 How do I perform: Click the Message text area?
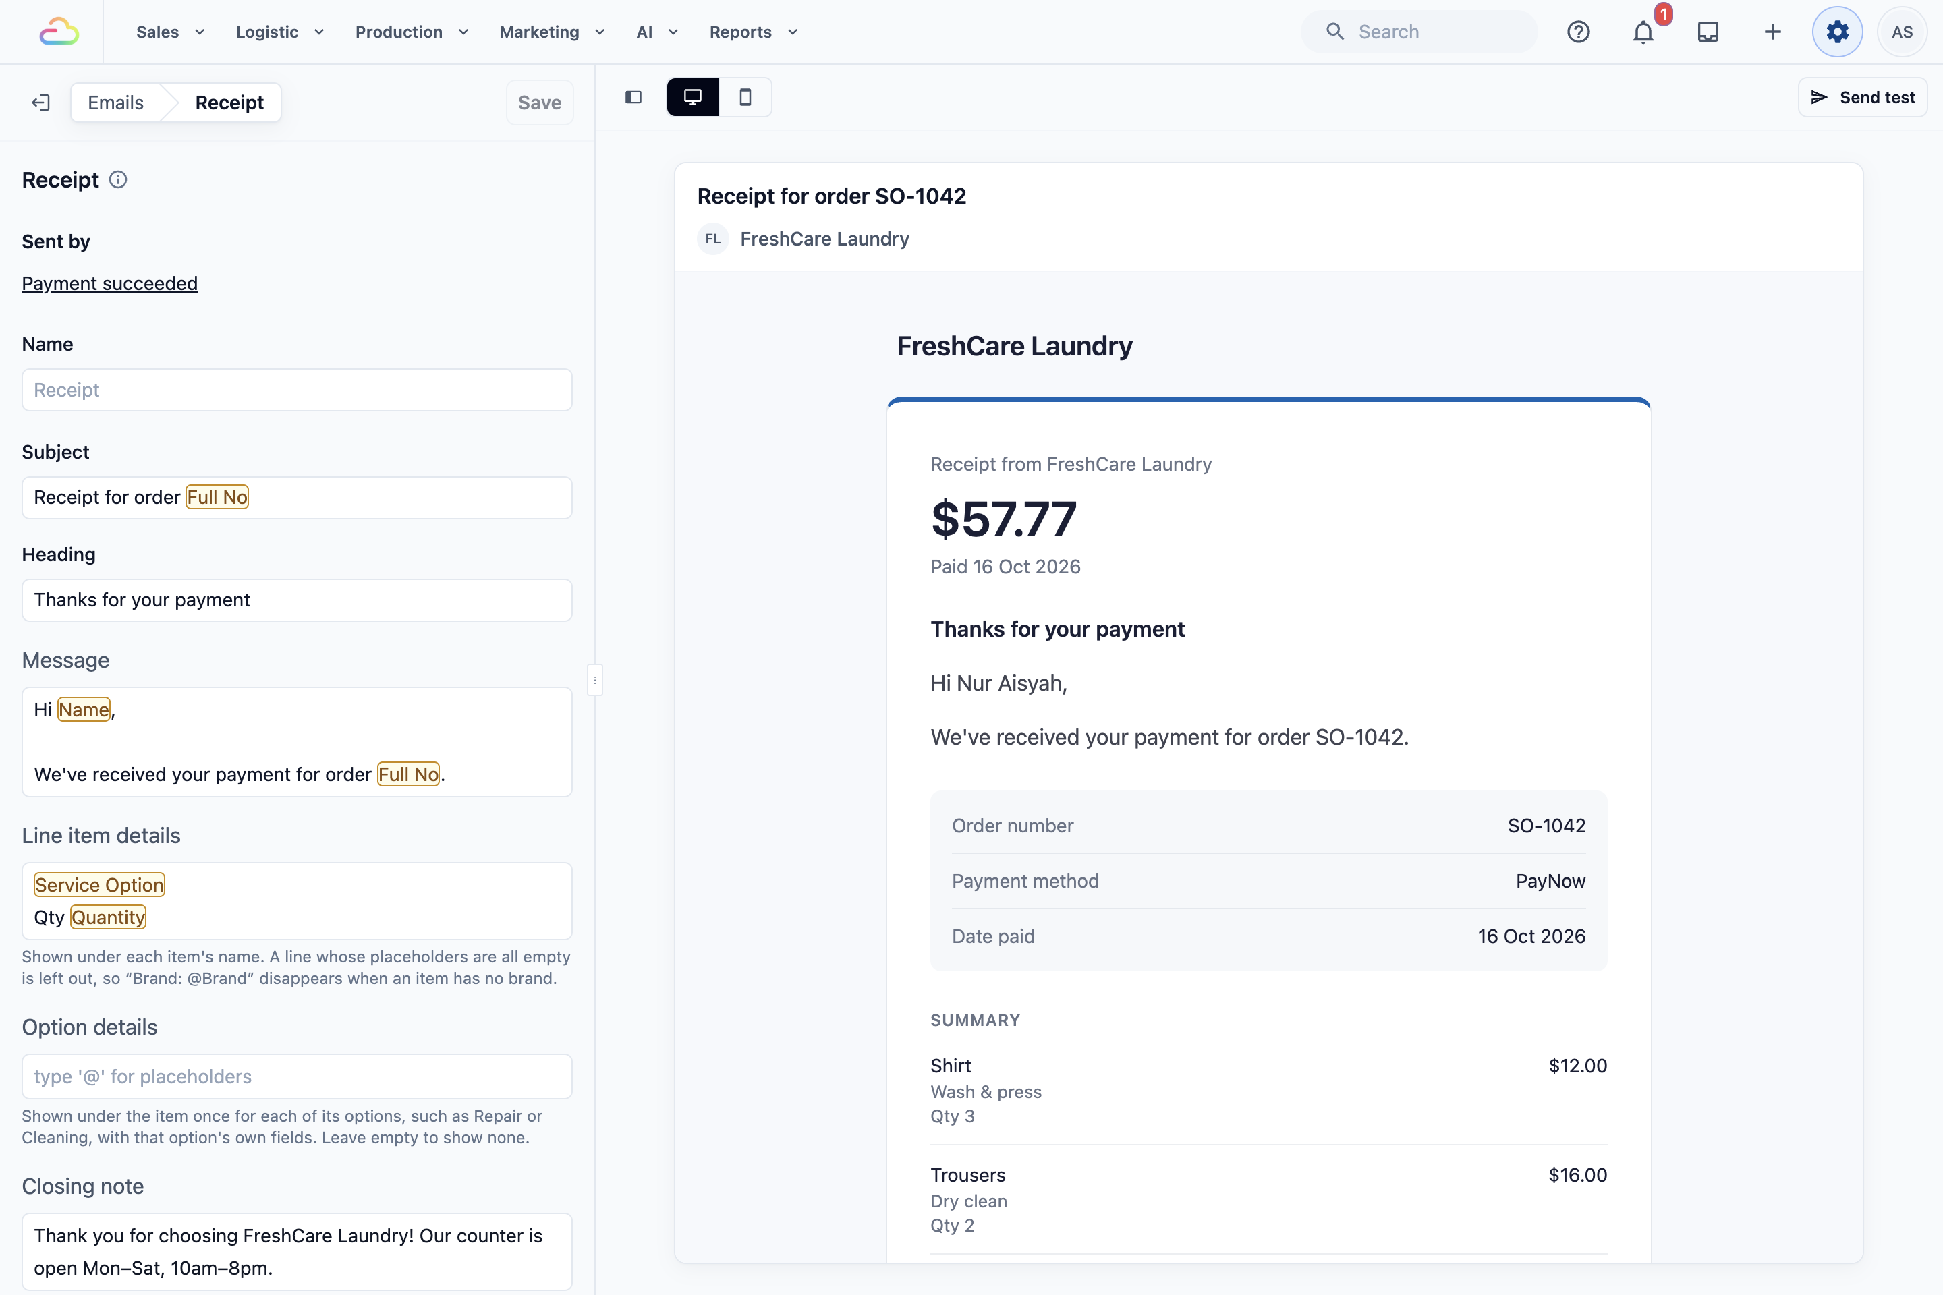click(x=297, y=742)
